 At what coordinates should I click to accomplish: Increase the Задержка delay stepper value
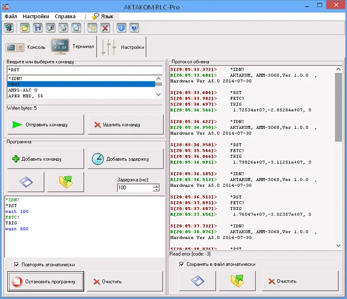coord(156,186)
